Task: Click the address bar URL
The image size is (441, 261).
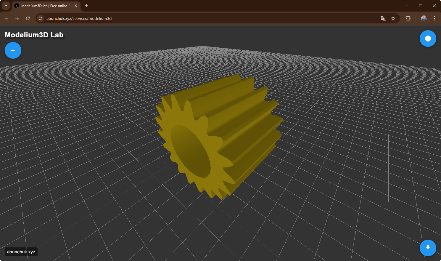Action: point(79,18)
